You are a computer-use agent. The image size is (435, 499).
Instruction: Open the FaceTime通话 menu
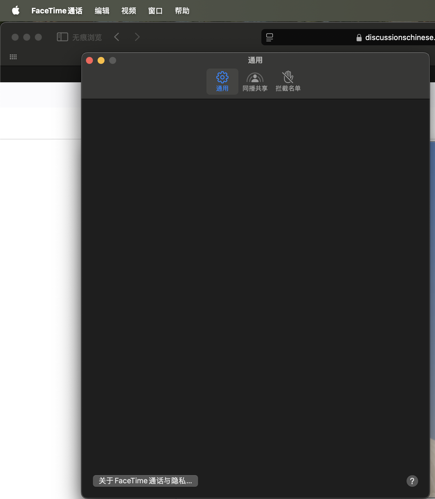(x=57, y=11)
